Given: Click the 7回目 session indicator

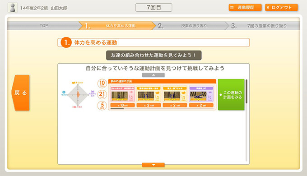Looking at the screenshot, I should coord(154,7).
